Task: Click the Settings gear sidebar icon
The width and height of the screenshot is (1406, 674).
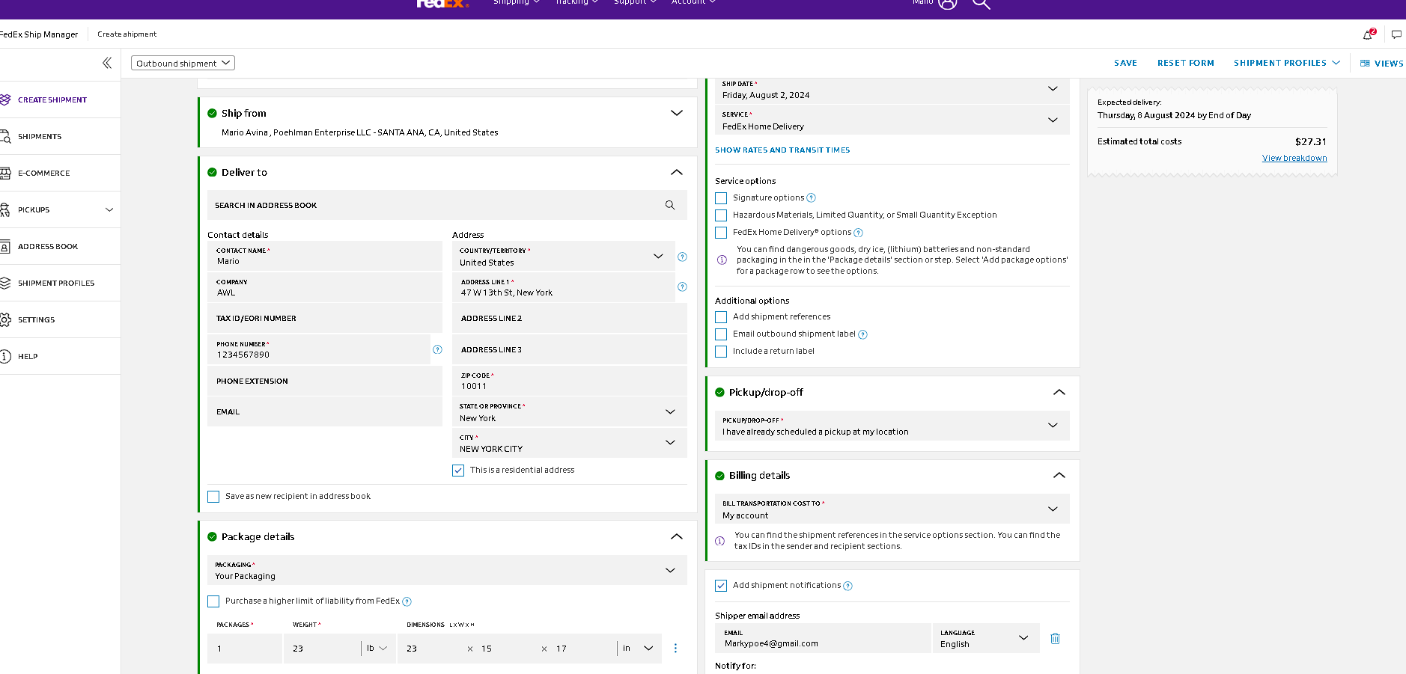Action: point(4,319)
